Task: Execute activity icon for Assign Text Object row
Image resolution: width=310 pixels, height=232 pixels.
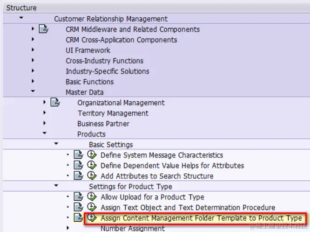Action: click(92, 207)
